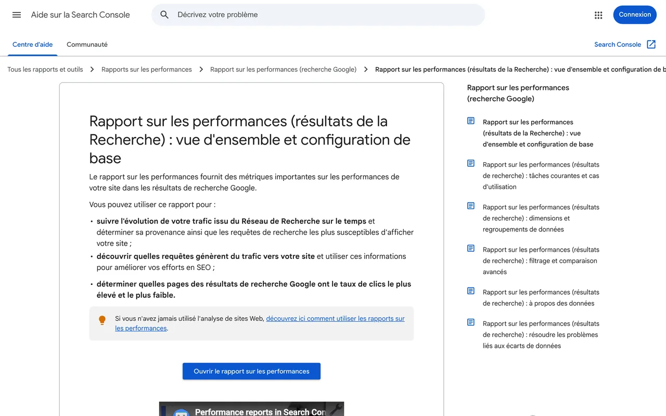This screenshot has height=416, width=666.
Task: Open the Search Console link
Action: [x=618, y=45]
